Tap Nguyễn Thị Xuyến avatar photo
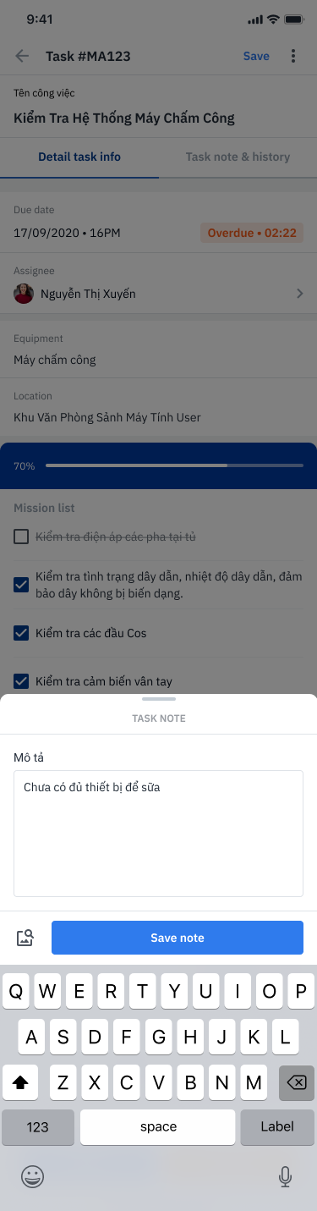The image size is (317, 1211). [x=24, y=294]
